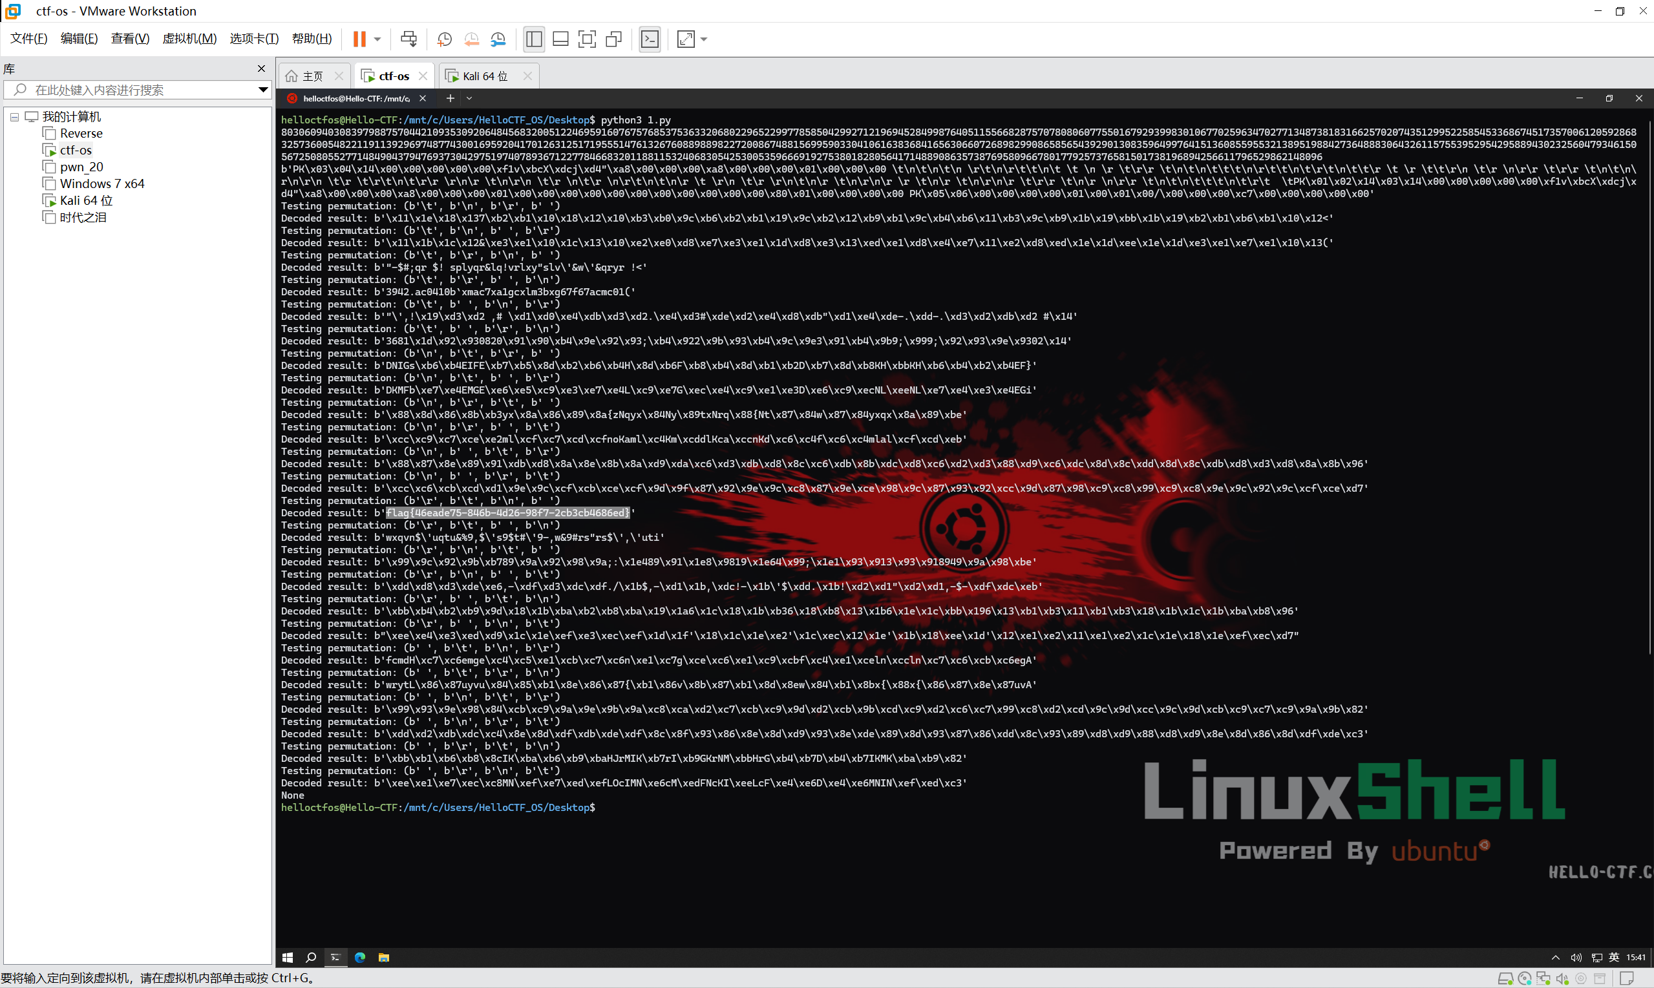
Task: Click the webcam device status icon
Action: pos(1581,979)
